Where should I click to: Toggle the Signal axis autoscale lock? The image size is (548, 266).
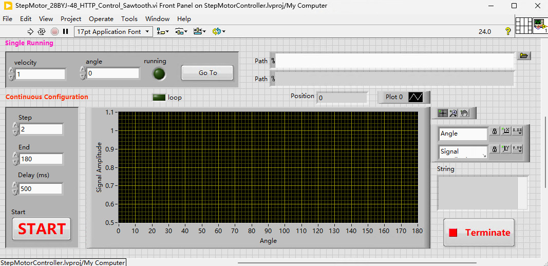495,149
